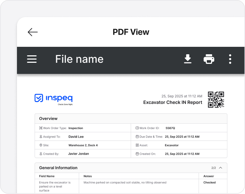Click the Created On calendar icon
245x194 pixels.
point(137,154)
